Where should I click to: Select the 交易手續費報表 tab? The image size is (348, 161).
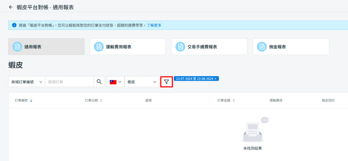pos(209,47)
